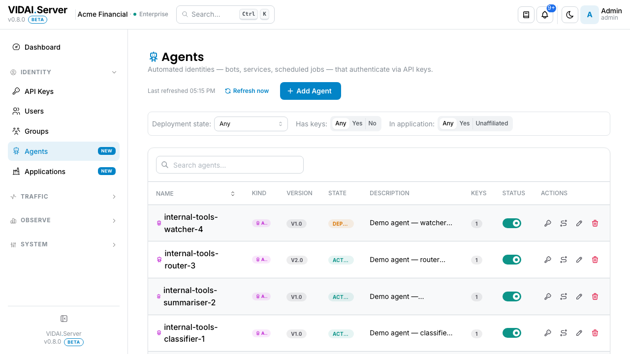Open the documentation book icon in header
Image resolution: width=630 pixels, height=354 pixels.
point(526,15)
